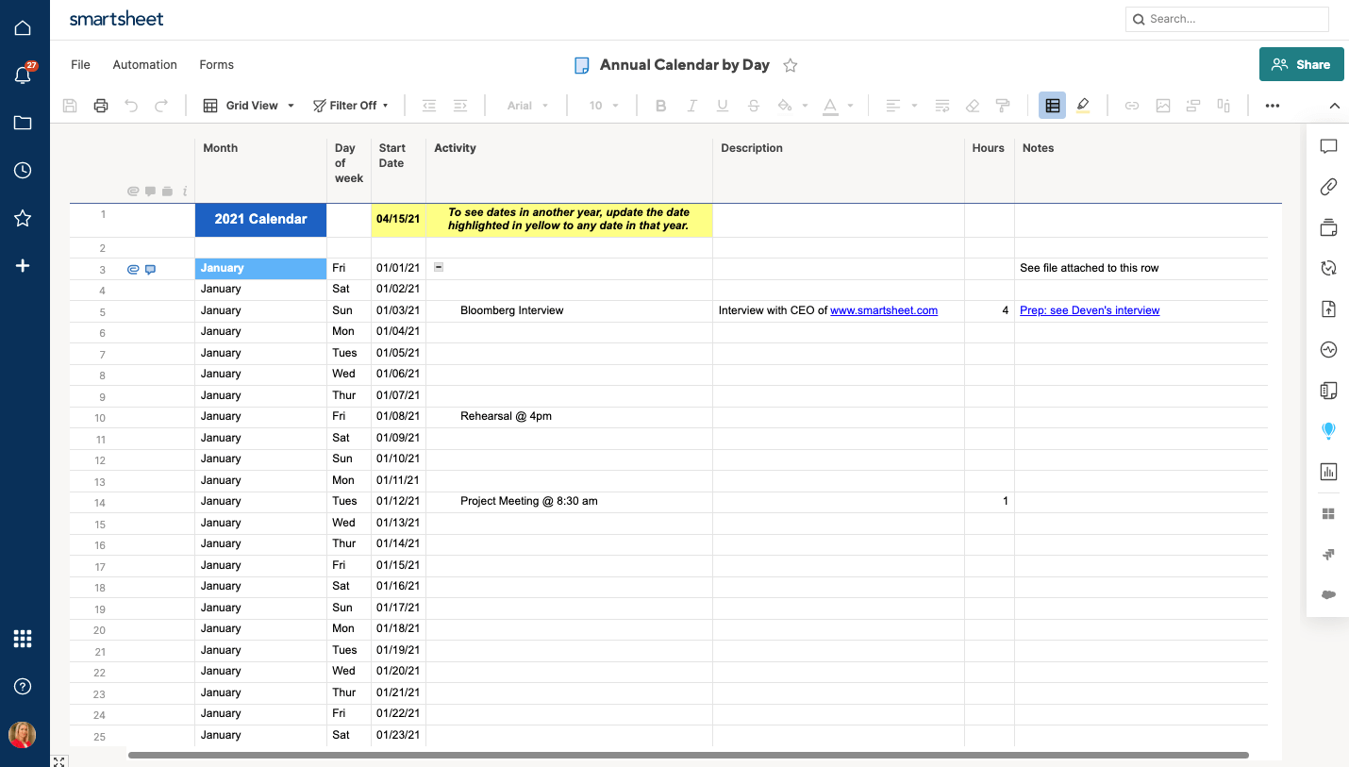The width and height of the screenshot is (1349, 767).
Task: Open Prep: see Deven's interview link
Action: [x=1090, y=310]
